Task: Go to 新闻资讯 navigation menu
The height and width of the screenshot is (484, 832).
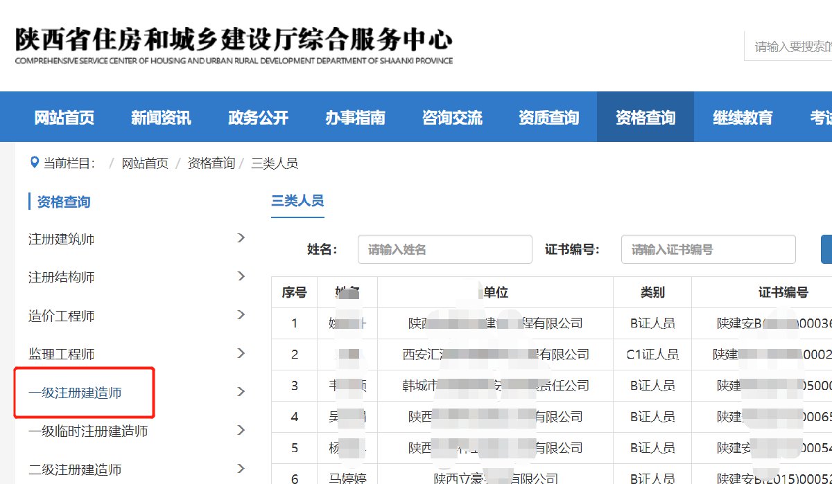Action: click(x=161, y=118)
